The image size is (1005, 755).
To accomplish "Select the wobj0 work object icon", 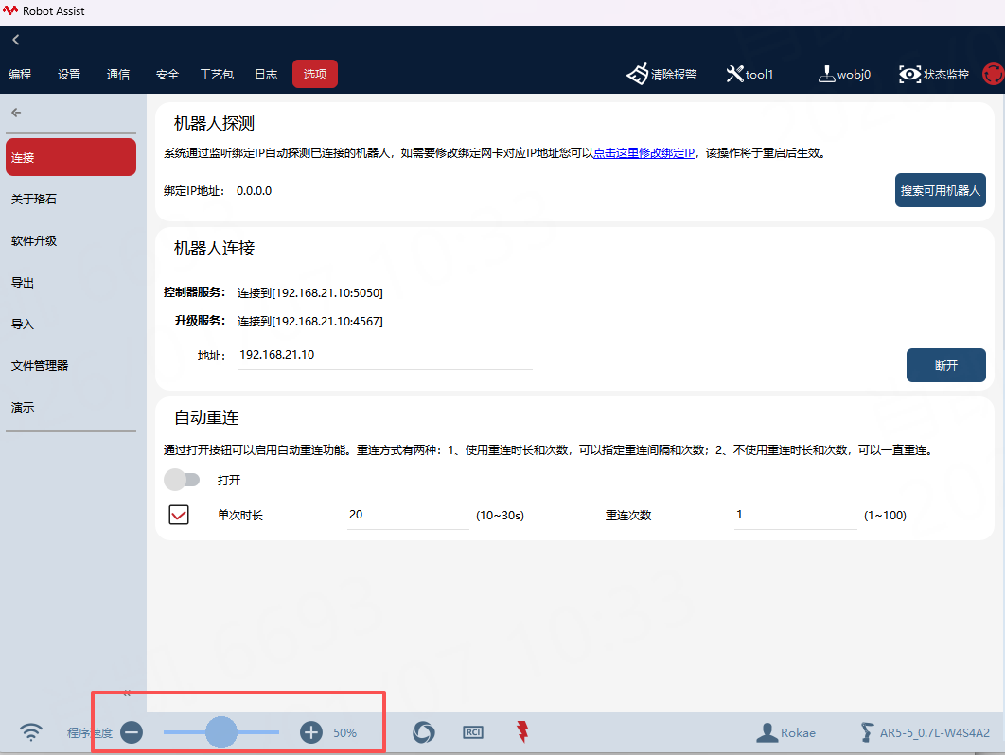I will [826, 74].
